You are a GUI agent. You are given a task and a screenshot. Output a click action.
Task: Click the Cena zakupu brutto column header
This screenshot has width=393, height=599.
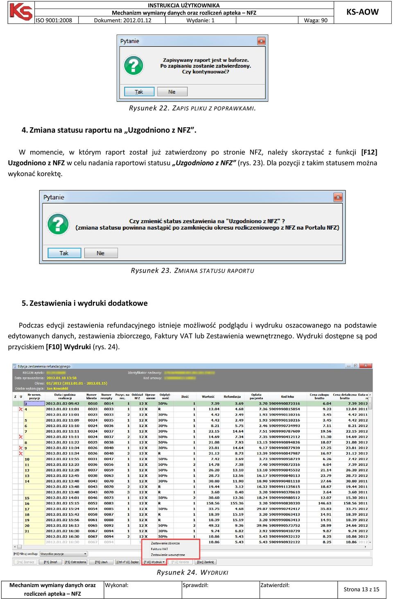click(319, 396)
